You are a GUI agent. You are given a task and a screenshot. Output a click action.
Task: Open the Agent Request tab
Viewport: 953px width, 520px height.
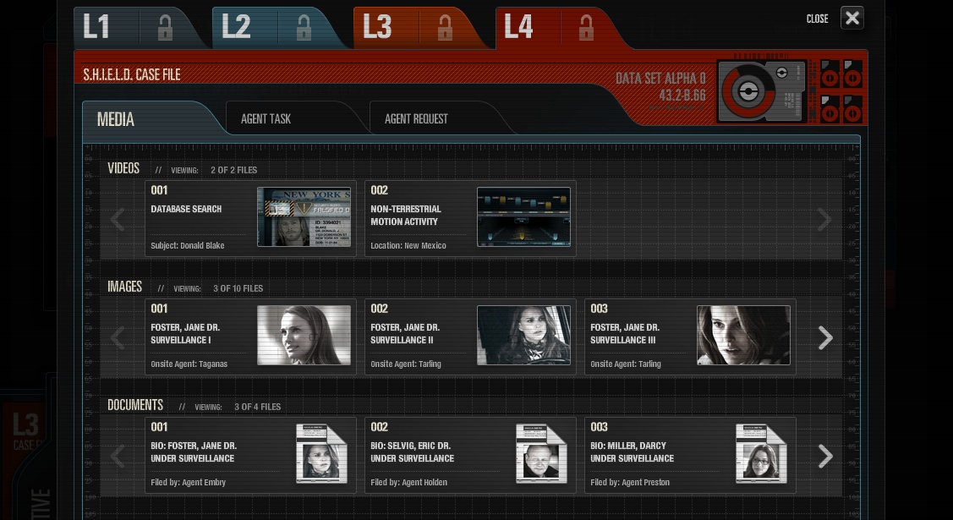tap(416, 119)
